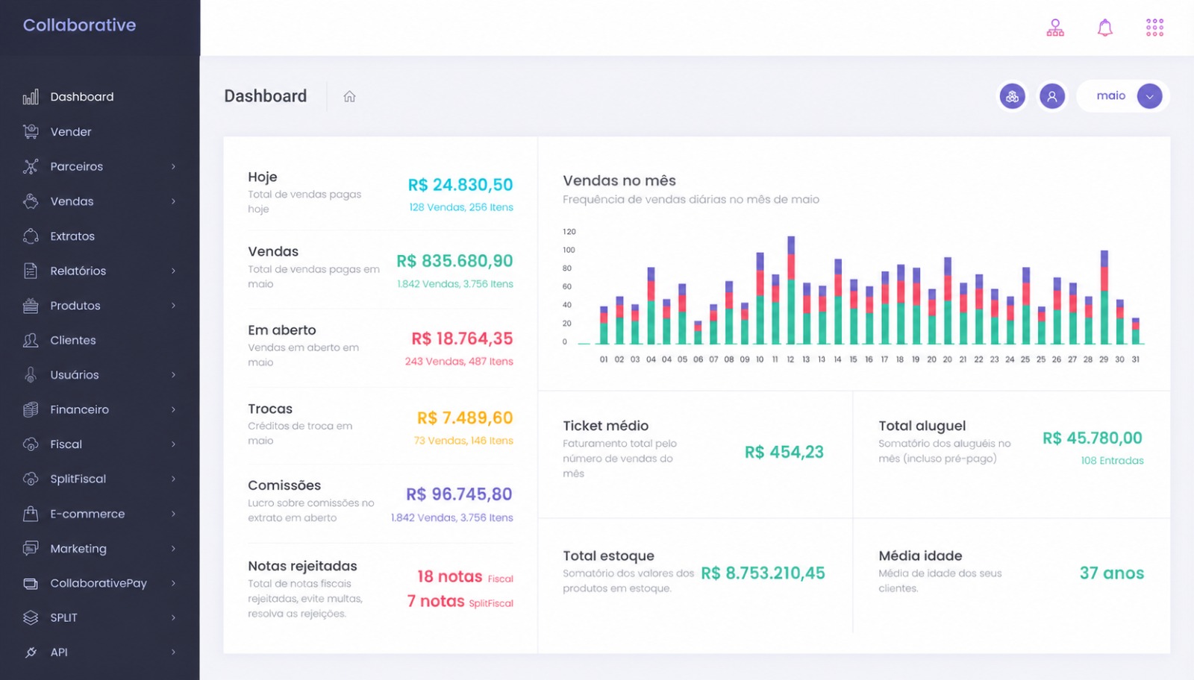Click the Dashboard bar-chart sidebar icon

click(x=31, y=97)
